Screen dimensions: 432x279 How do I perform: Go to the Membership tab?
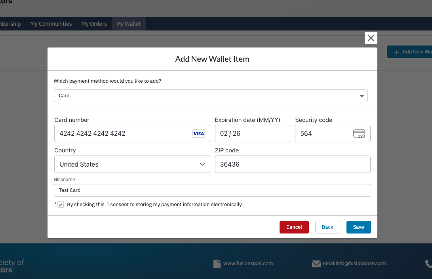click(10, 24)
